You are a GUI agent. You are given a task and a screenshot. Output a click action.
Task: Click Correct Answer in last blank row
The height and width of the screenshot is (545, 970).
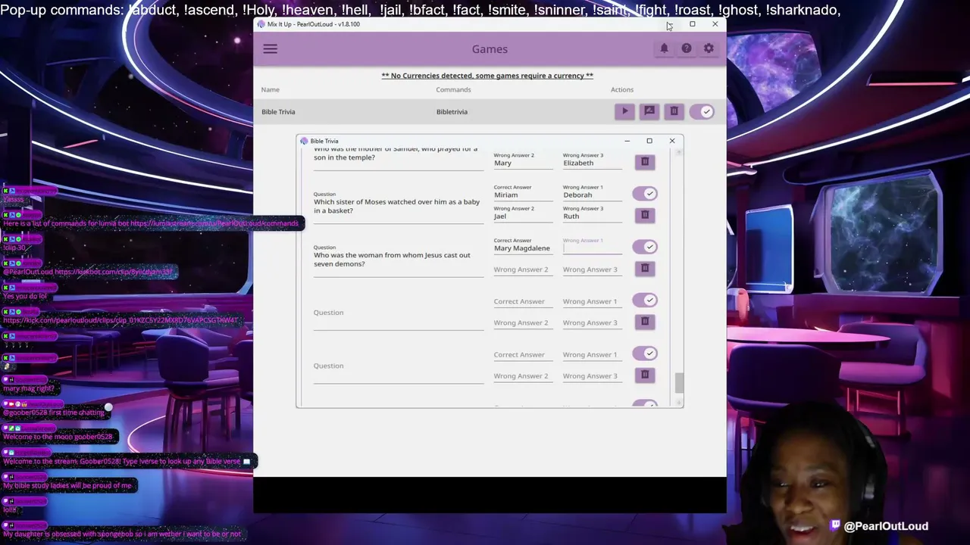point(523,354)
